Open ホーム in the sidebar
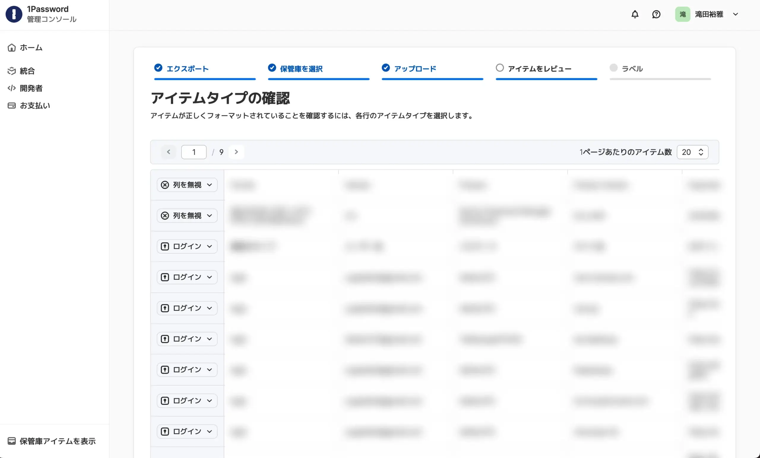 (x=25, y=47)
